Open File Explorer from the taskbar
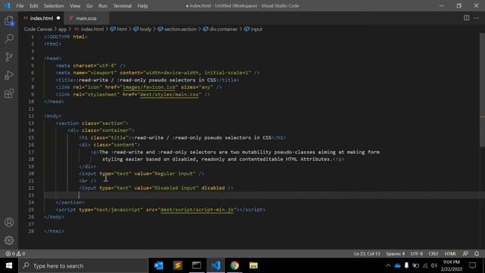The image size is (485, 273). 253,265
